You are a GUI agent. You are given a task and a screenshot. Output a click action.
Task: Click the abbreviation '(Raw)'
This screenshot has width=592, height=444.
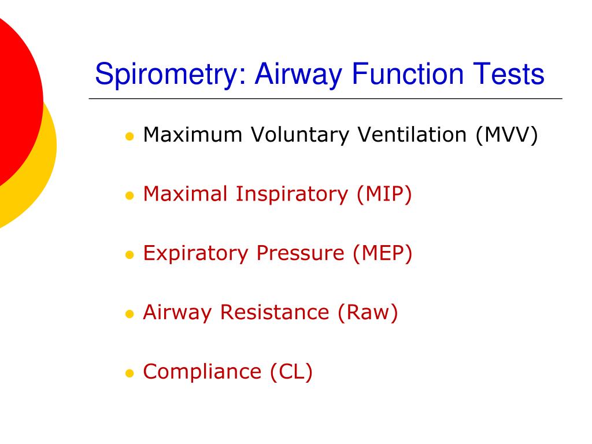click(x=368, y=313)
